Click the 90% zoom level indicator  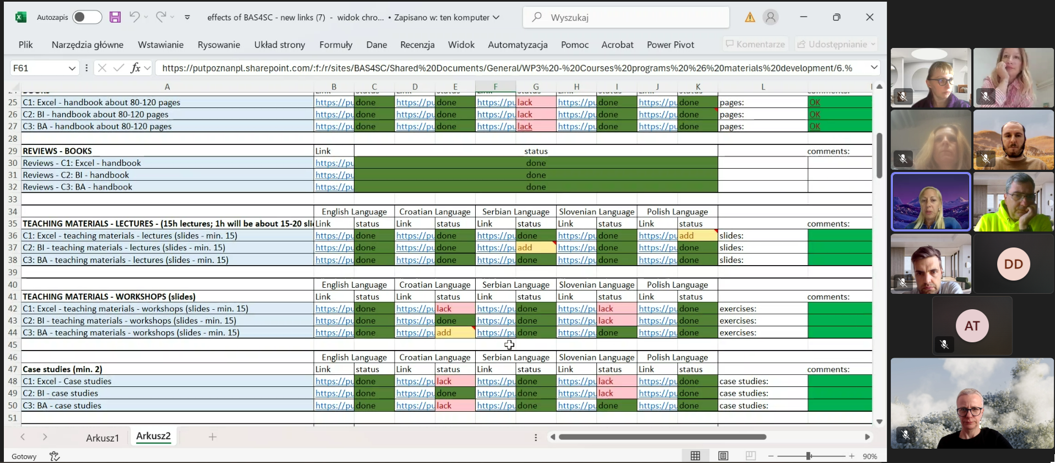[870, 456]
